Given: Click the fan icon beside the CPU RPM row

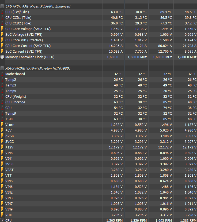Looking at the screenshot, I should (x=2, y=220).
